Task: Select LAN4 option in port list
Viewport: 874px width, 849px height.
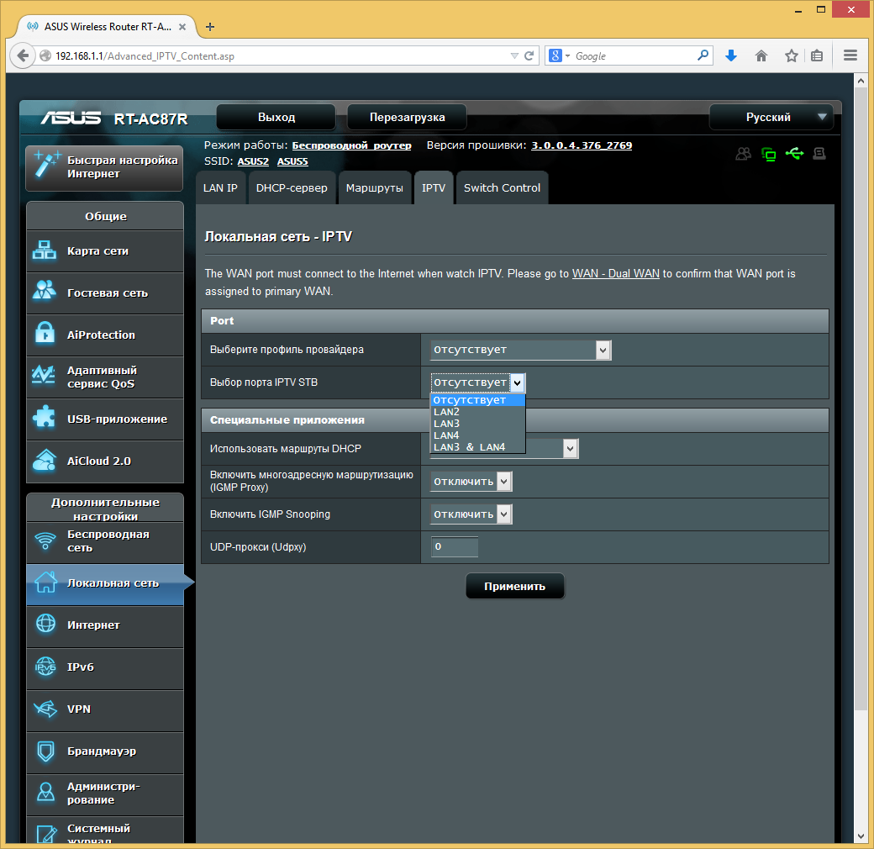Action: 477,435
